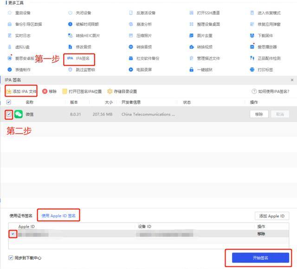This screenshot has width=297, height=269.
Task: Open the 压缩照片 icon
Action: [131, 36]
